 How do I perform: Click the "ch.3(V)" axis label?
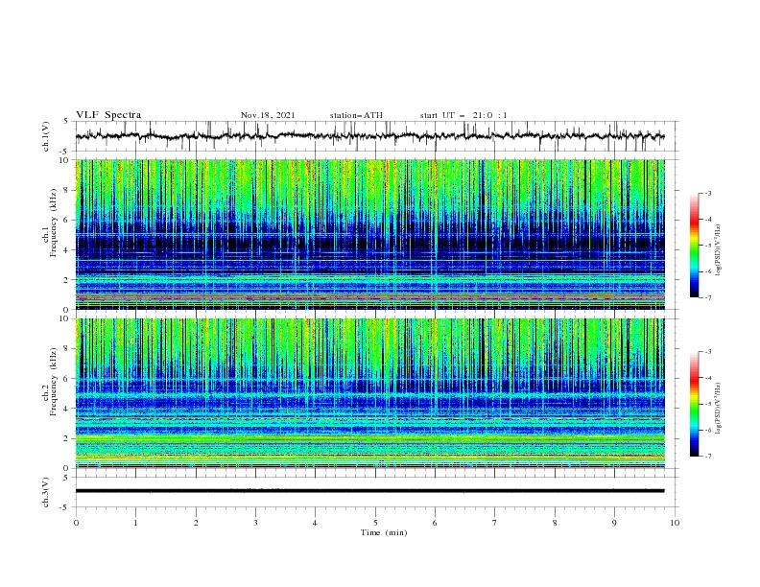[46, 492]
